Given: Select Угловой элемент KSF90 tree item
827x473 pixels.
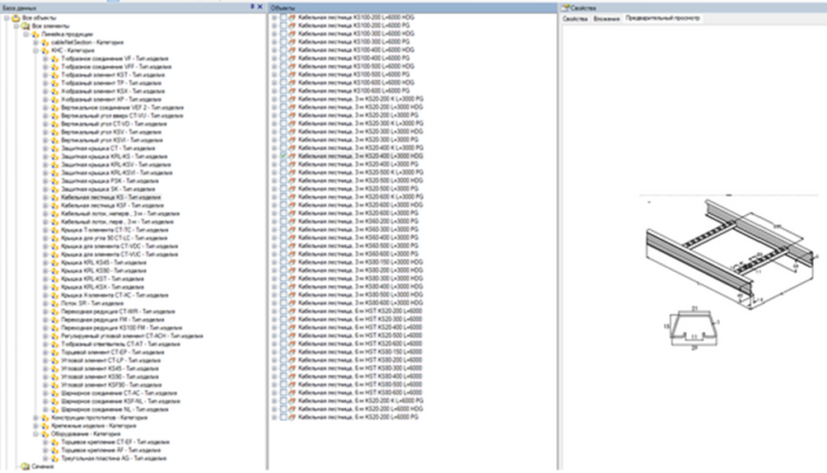Looking at the screenshot, I should click(111, 386).
